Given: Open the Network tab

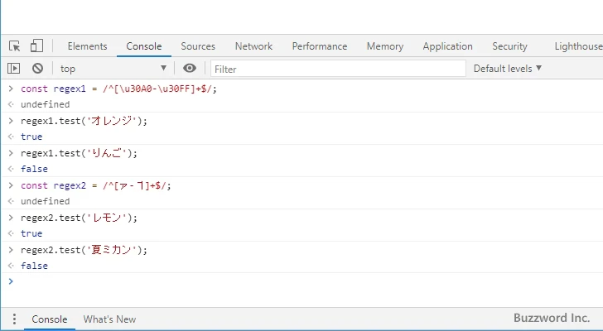Looking at the screenshot, I should pos(253,46).
